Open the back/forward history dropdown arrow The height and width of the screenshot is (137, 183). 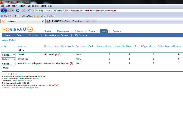(x=13, y=11)
